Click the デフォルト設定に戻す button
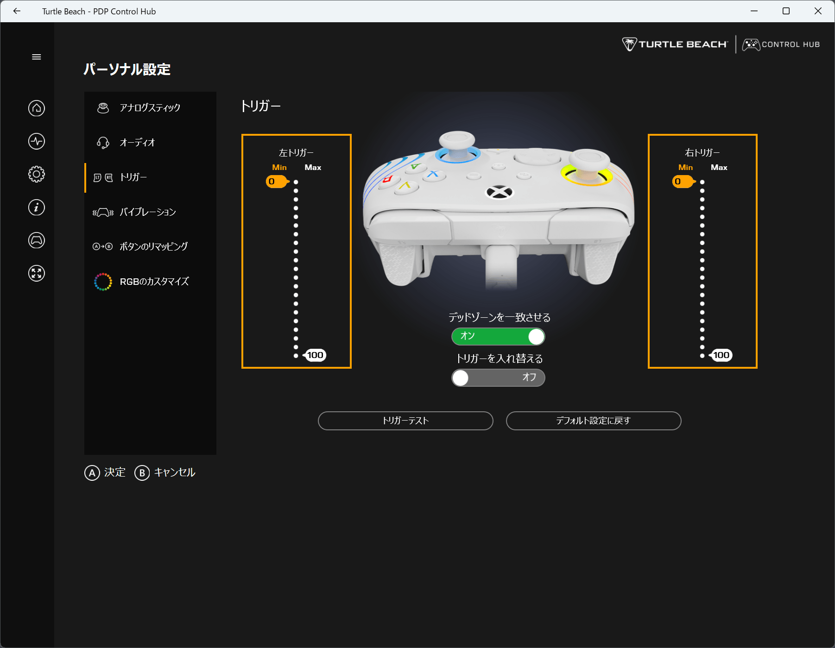835x648 pixels. pos(593,421)
